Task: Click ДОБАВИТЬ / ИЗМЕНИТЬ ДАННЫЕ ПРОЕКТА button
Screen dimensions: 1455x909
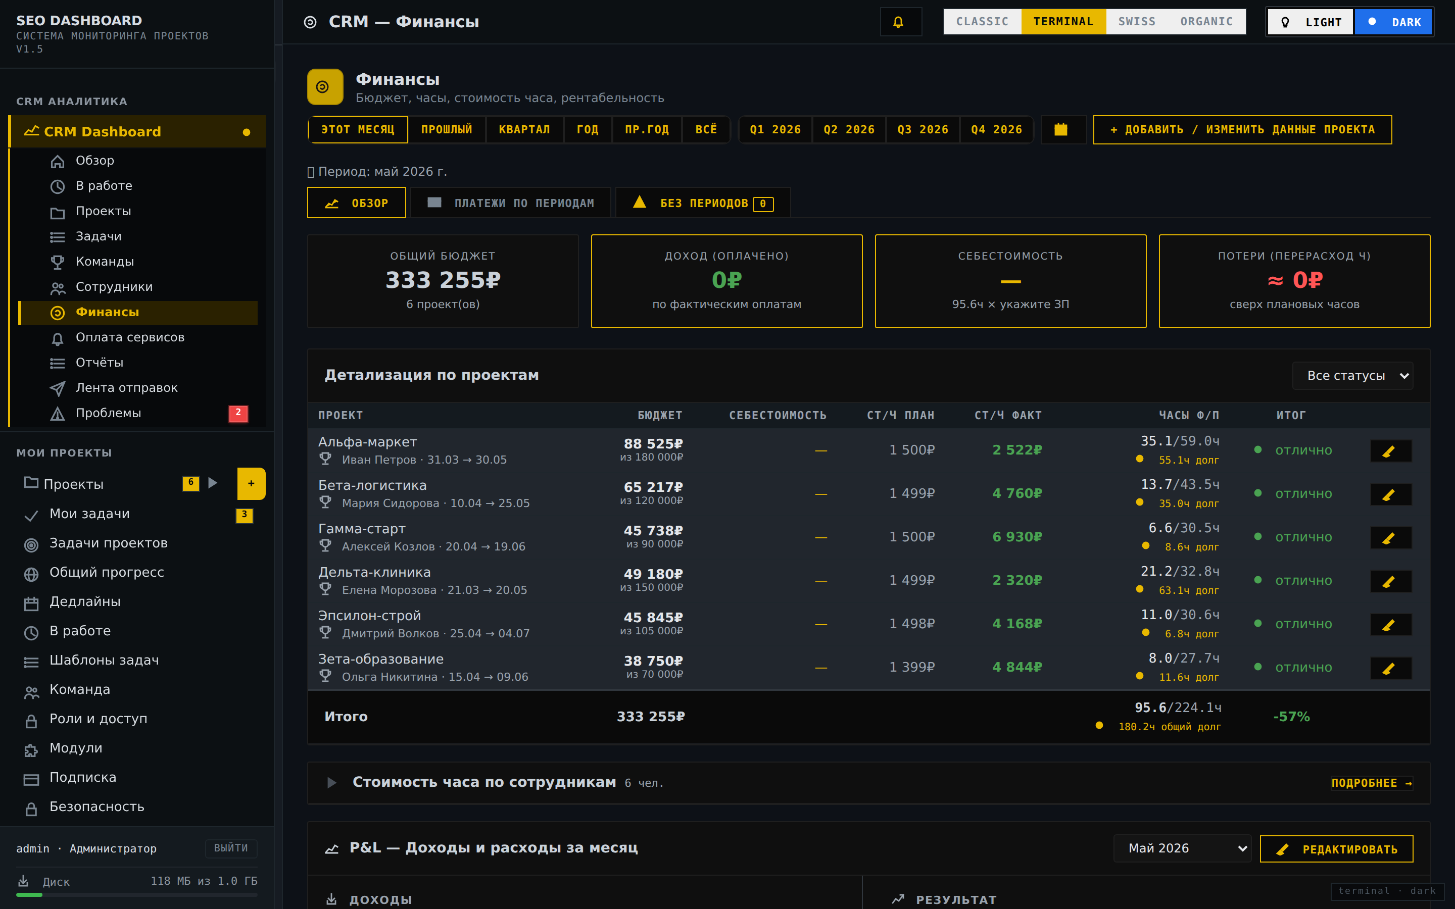Action: pyautogui.click(x=1242, y=129)
